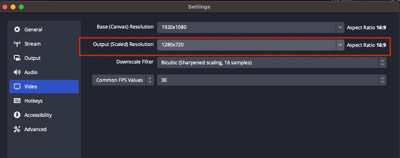
Task: Click the Video display icon
Action: click(x=17, y=86)
